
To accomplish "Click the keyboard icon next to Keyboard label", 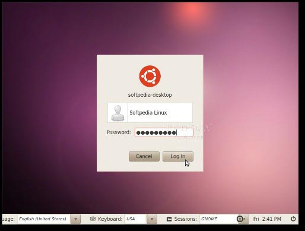I will pyautogui.click(x=93, y=219).
